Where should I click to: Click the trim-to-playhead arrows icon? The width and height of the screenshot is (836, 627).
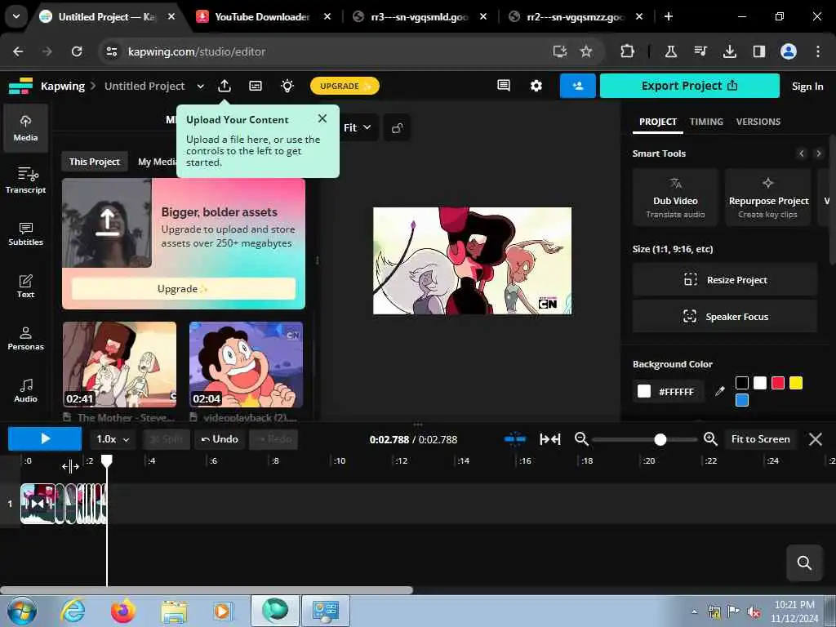(549, 438)
